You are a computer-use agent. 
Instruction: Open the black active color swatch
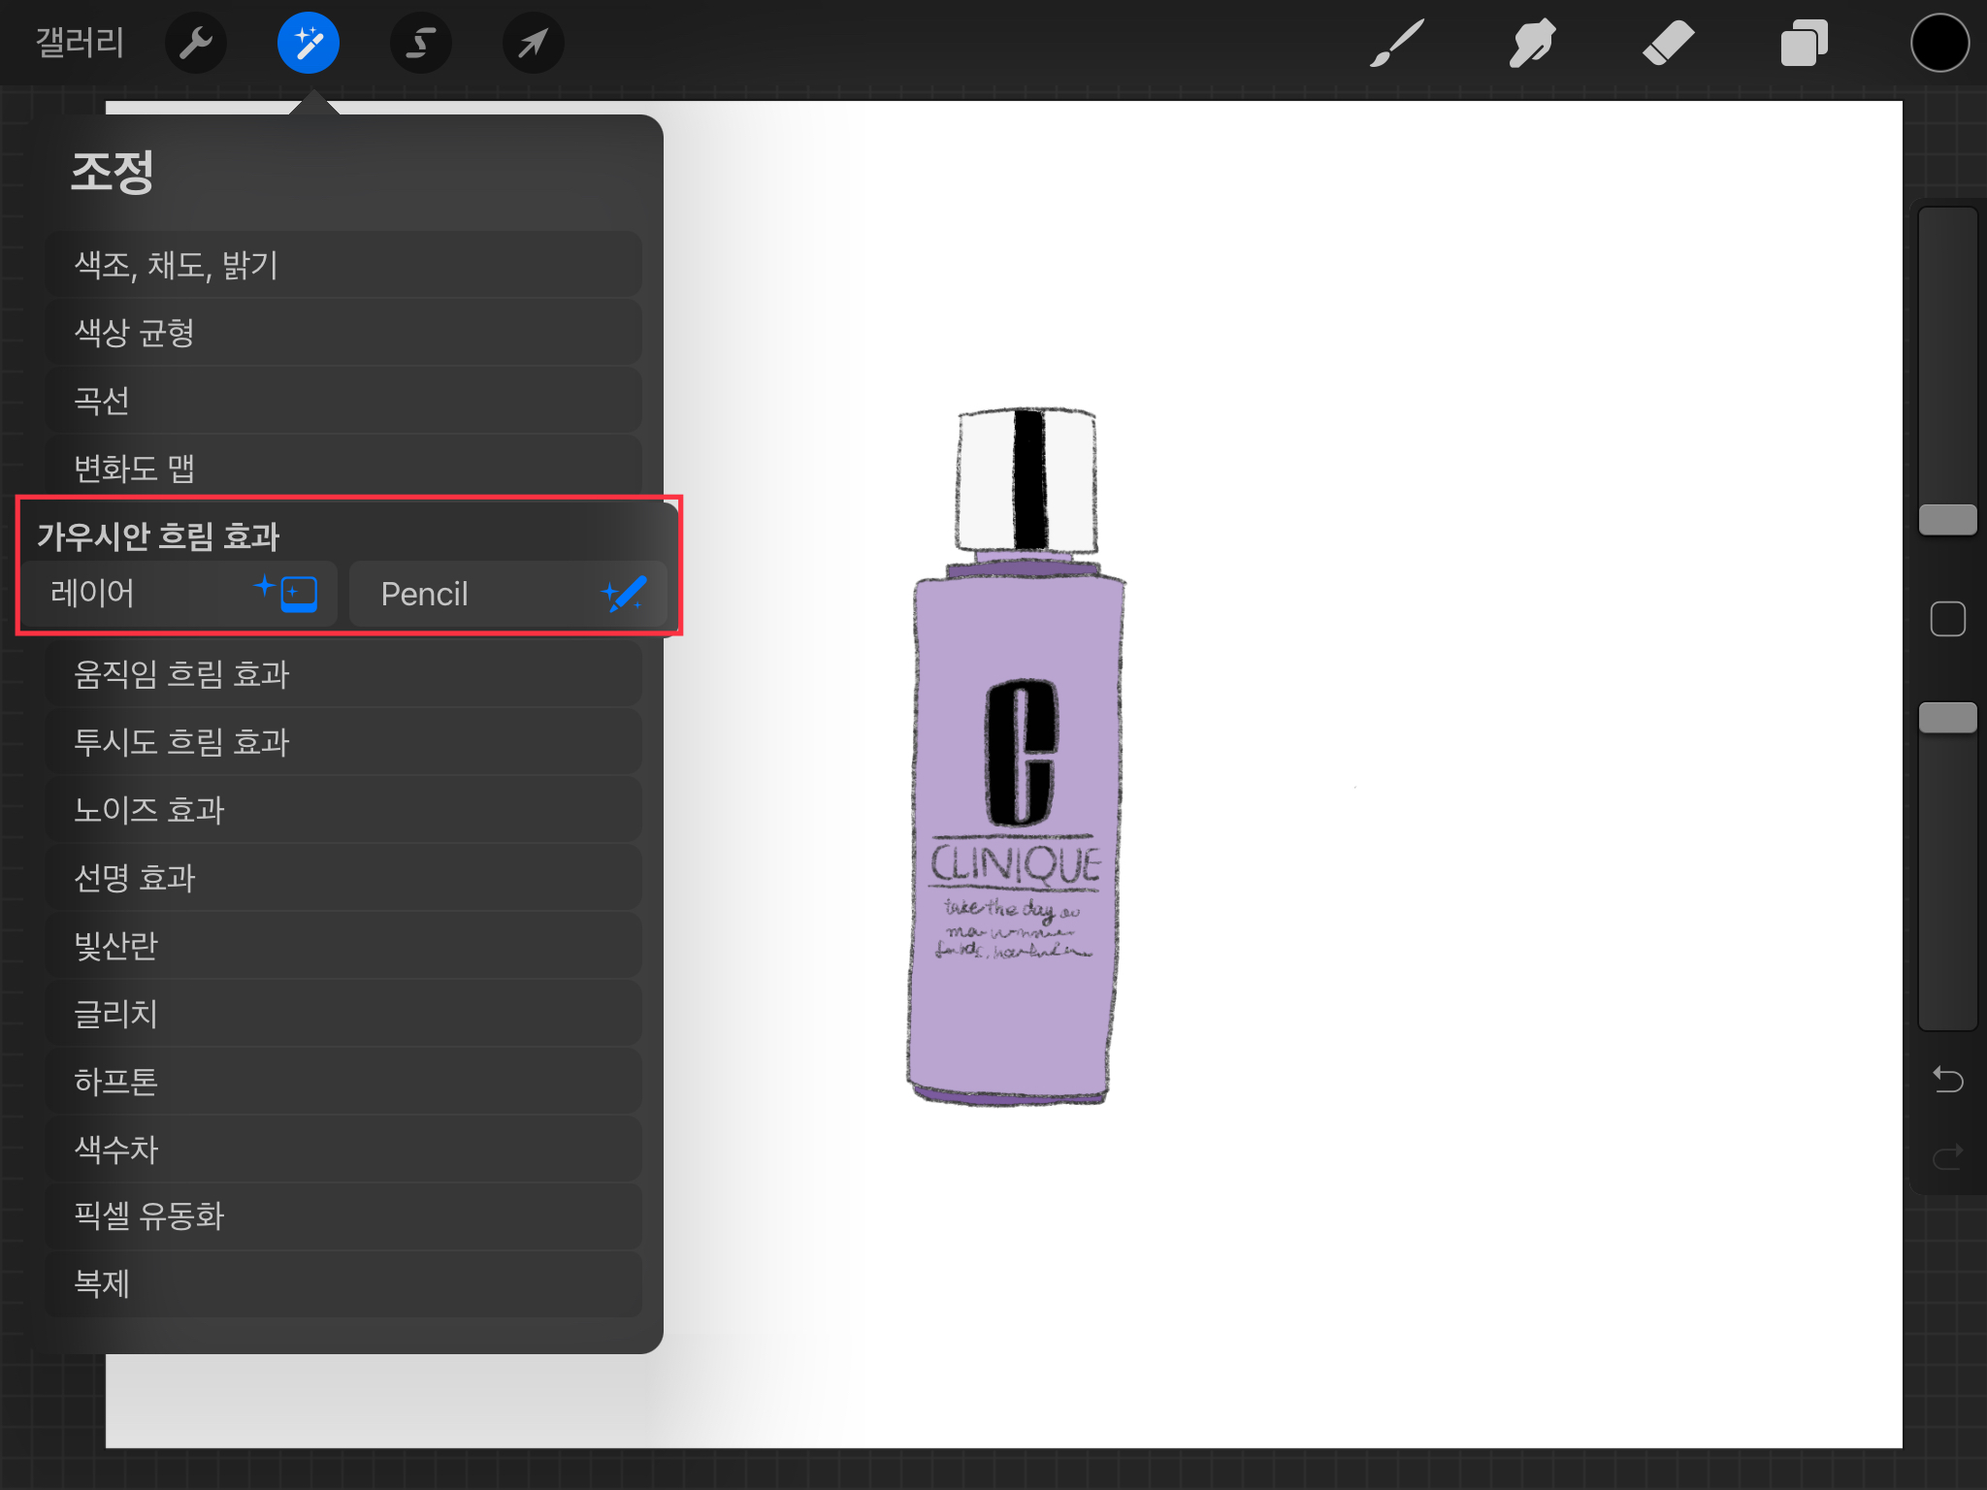click(1939, 44)
